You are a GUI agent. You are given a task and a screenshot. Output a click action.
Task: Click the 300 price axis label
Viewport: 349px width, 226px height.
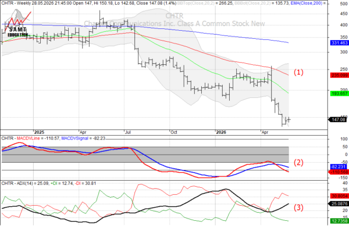[344, 52]
